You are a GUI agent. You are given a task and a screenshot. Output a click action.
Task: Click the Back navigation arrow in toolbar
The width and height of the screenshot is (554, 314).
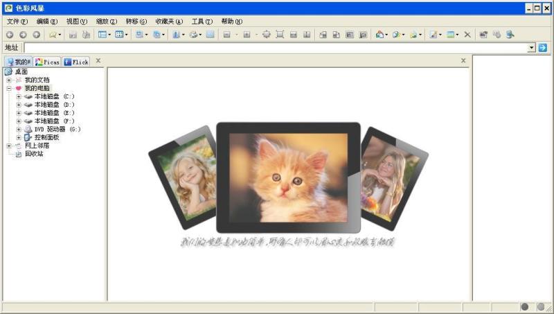click(10, 34)
